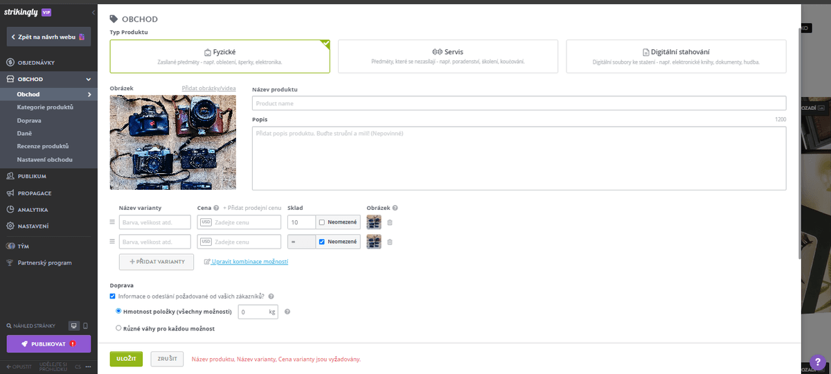The height and width of the screenshot is (374, 831).
Task: Focus the Popis description text area
Action: (x=519, y=158)
